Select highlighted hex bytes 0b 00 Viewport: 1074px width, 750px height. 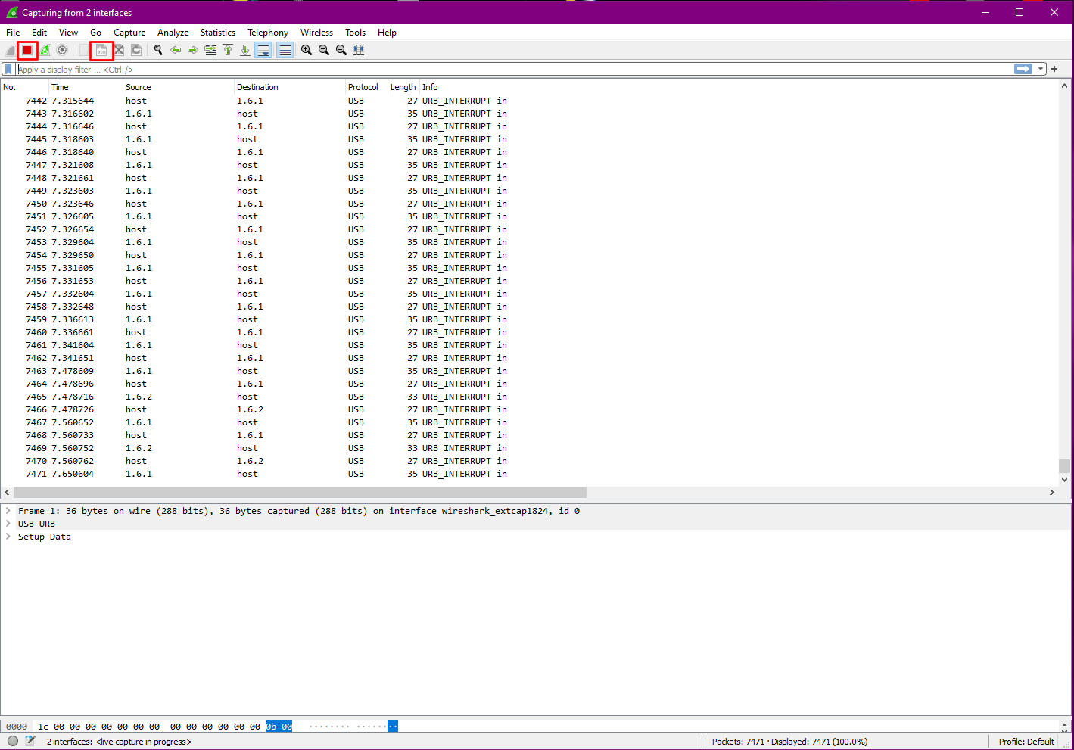tap(279, 727)
